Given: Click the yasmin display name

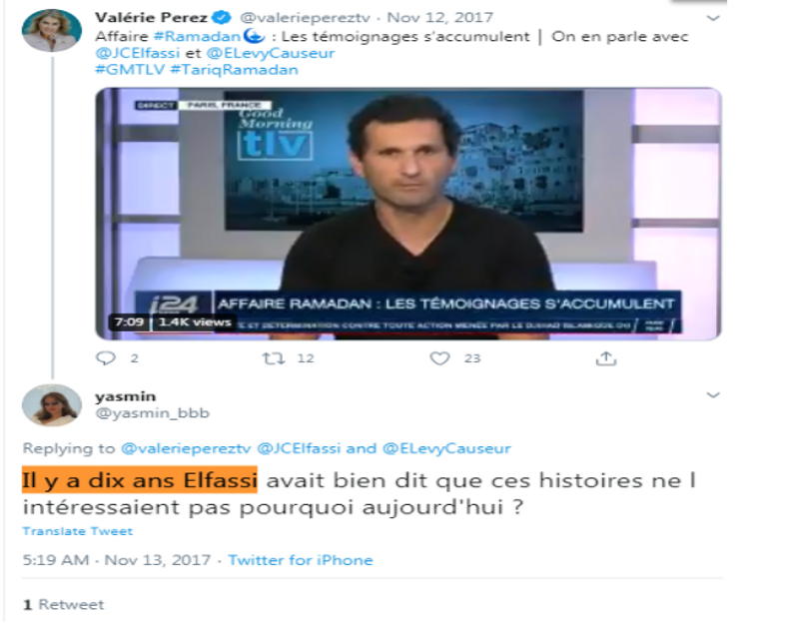Looking at the screenshot, I should pos(125,396).
